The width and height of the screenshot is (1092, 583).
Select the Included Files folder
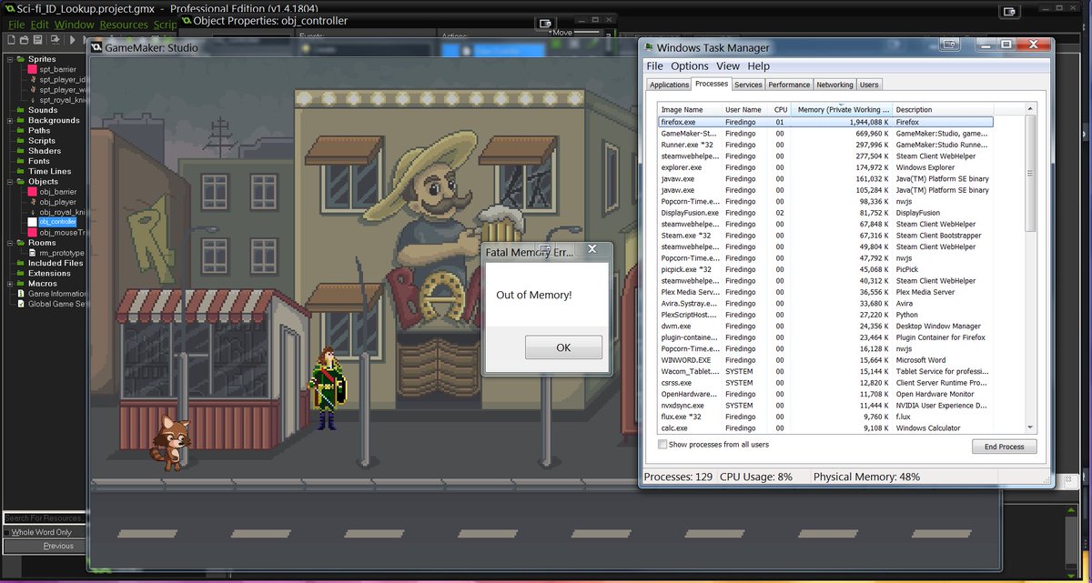point(56,263)
